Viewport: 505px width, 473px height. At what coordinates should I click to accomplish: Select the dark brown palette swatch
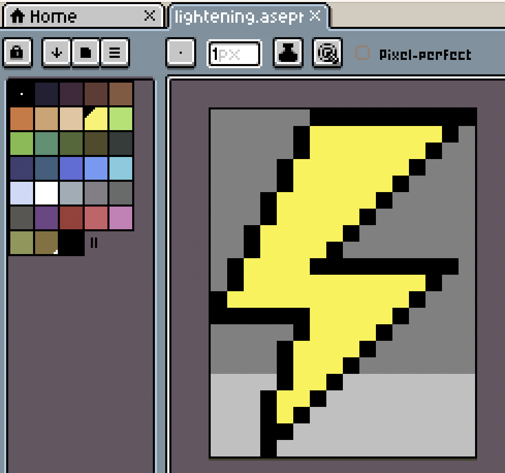coord(96,93)
